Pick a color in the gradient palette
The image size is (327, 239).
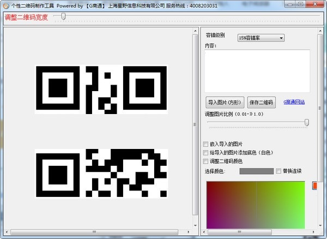256,205
